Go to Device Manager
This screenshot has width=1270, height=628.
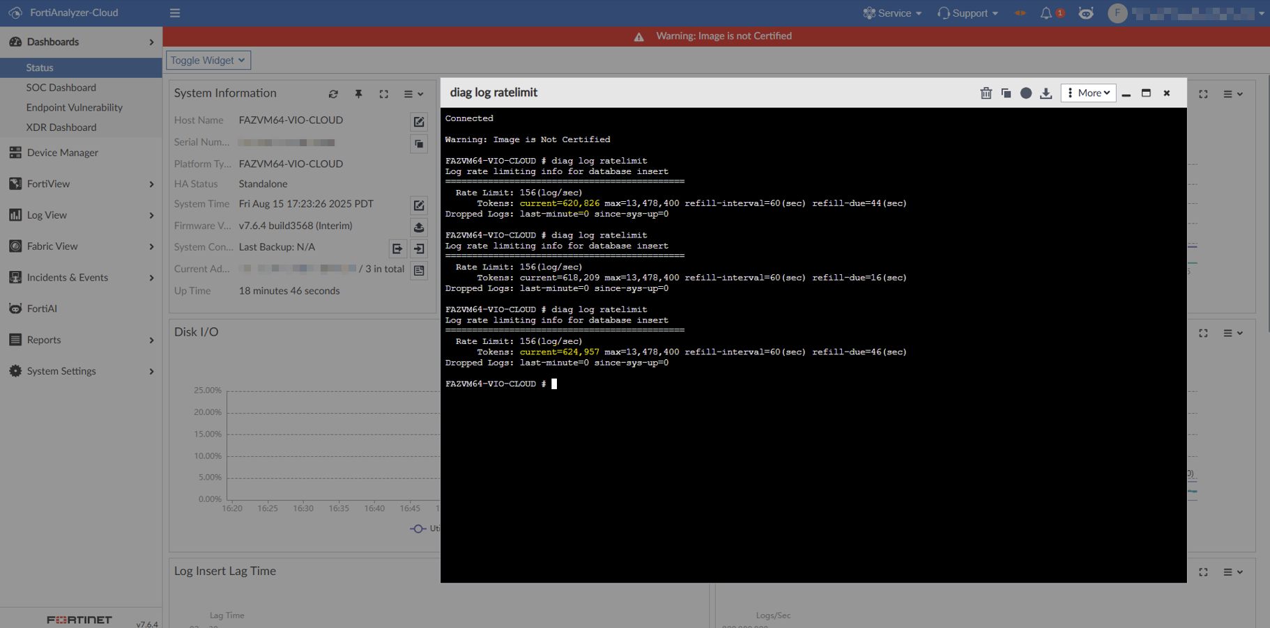[x=62, y=152]
